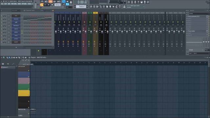This screenshot has width=210, height=118.
Task: Show patterns with the picker piano icon
Action: [x=3, y=64]
